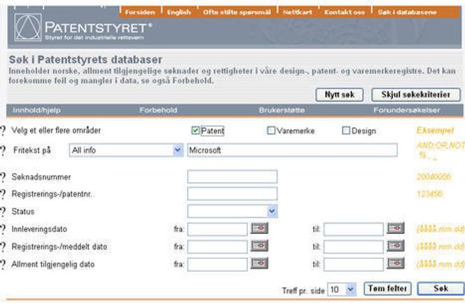Viewport: 465px width, 306px height.
Task: Open calendar picker for Innleveringsdato til
Action: [x=396, y=228]
